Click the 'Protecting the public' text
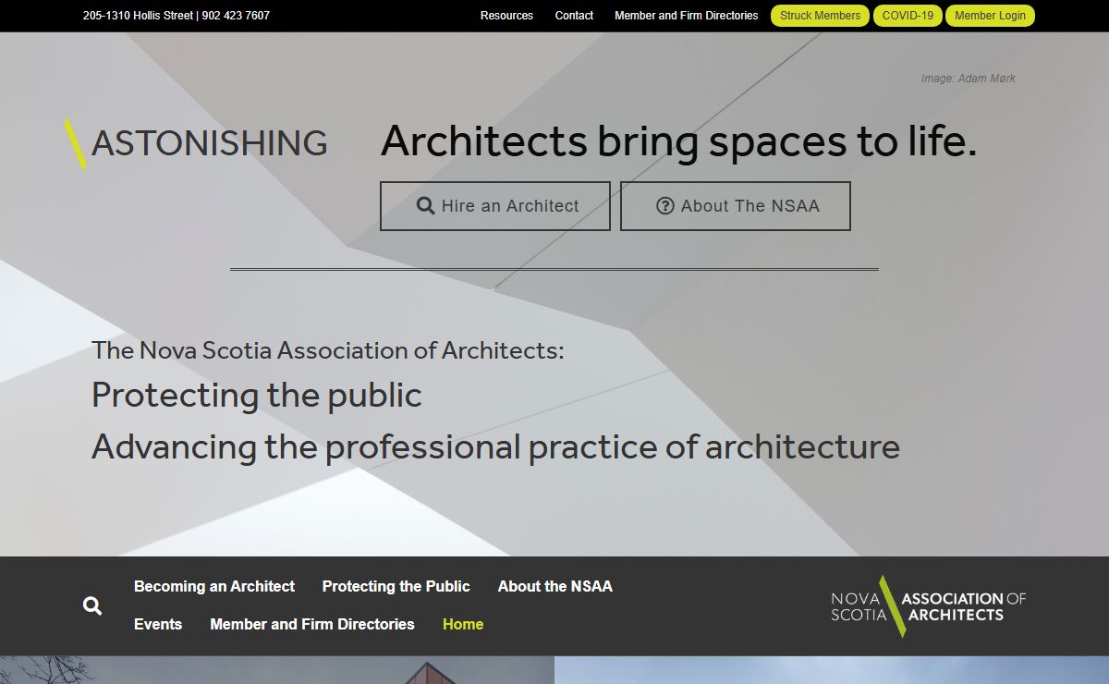The image size is (1109, 684). (257, 396)
